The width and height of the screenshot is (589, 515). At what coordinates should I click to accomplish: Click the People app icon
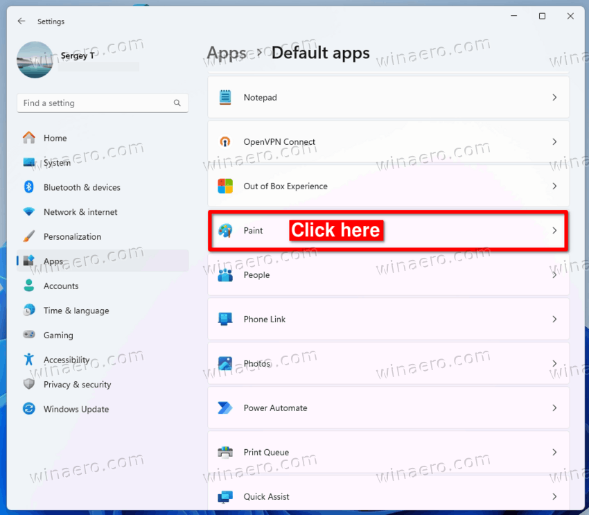[225, 275]
